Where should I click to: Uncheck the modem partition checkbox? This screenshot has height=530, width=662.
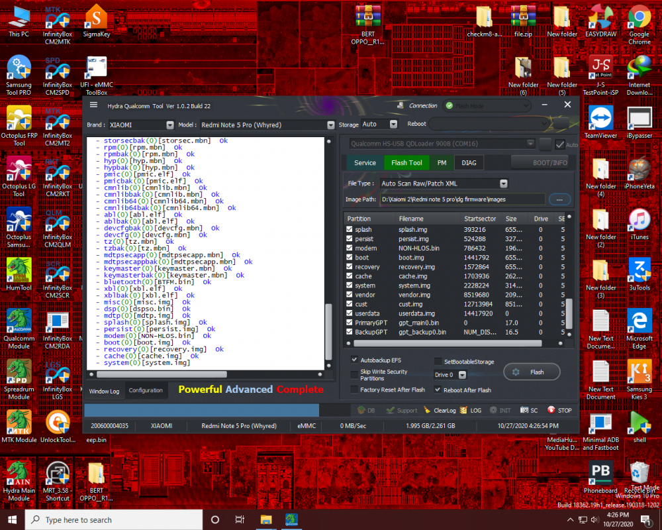click(x=349, y=248)
